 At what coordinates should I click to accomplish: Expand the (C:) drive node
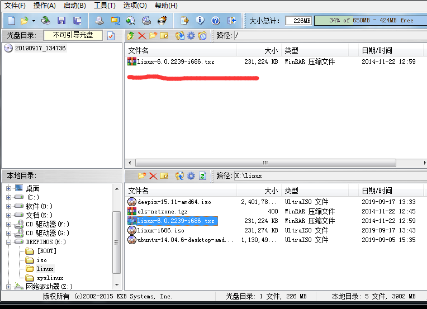8,197
